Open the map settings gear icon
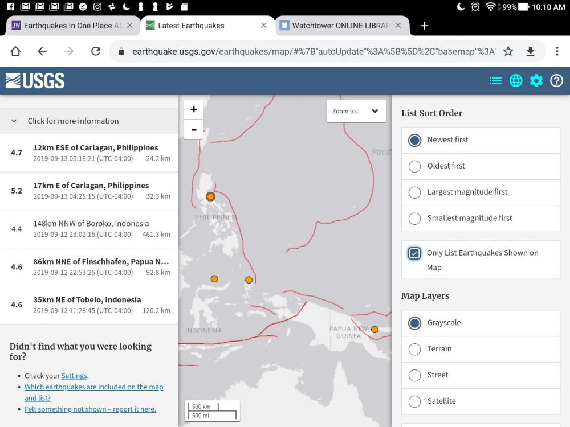 pos(536,80)
